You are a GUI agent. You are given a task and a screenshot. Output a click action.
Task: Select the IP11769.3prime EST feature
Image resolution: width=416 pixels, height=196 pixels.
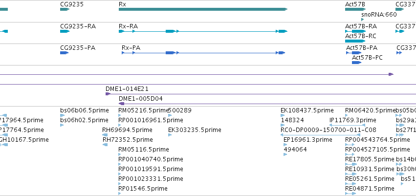point(347,125)
